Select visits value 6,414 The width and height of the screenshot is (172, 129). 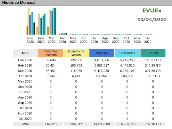[x=76, y=76]
